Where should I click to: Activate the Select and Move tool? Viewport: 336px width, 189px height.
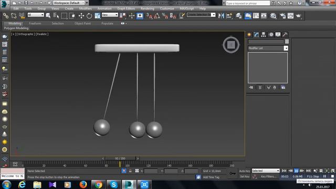click(x=81, y=16)
